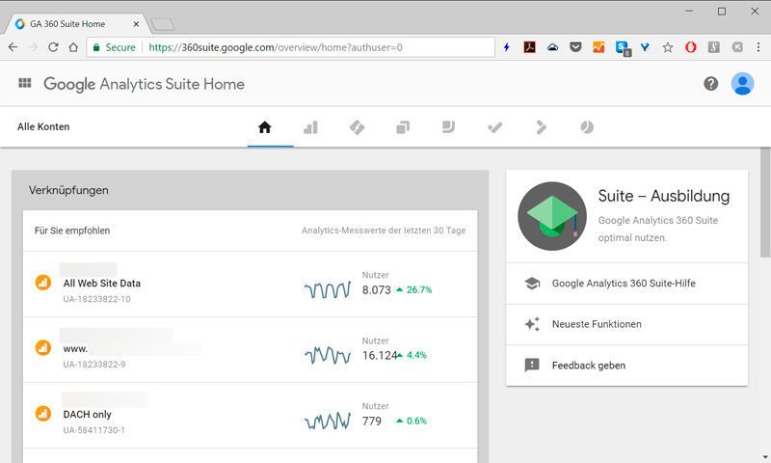Open the www. property UA-18233822-9
The height and width of the screenshot is (463, 771).
coord(250,350)
